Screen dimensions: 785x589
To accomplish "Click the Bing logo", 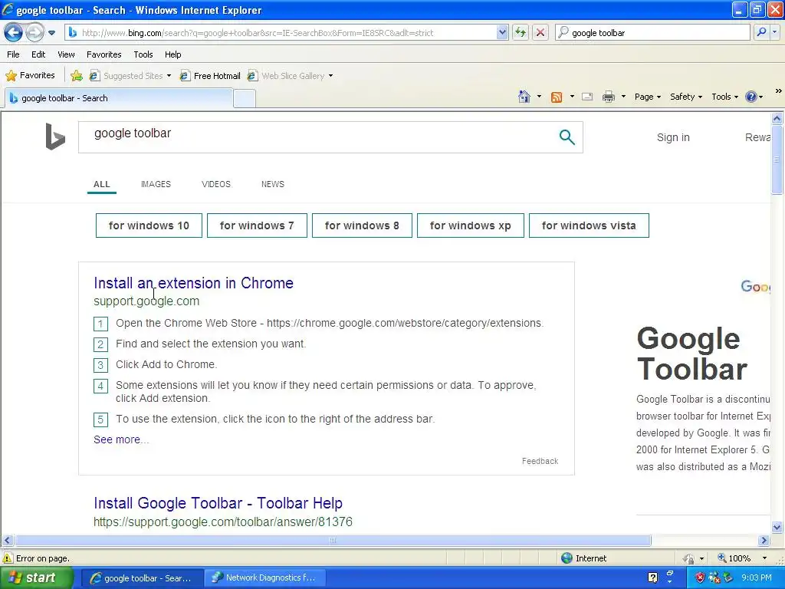I will pos(55,137).
